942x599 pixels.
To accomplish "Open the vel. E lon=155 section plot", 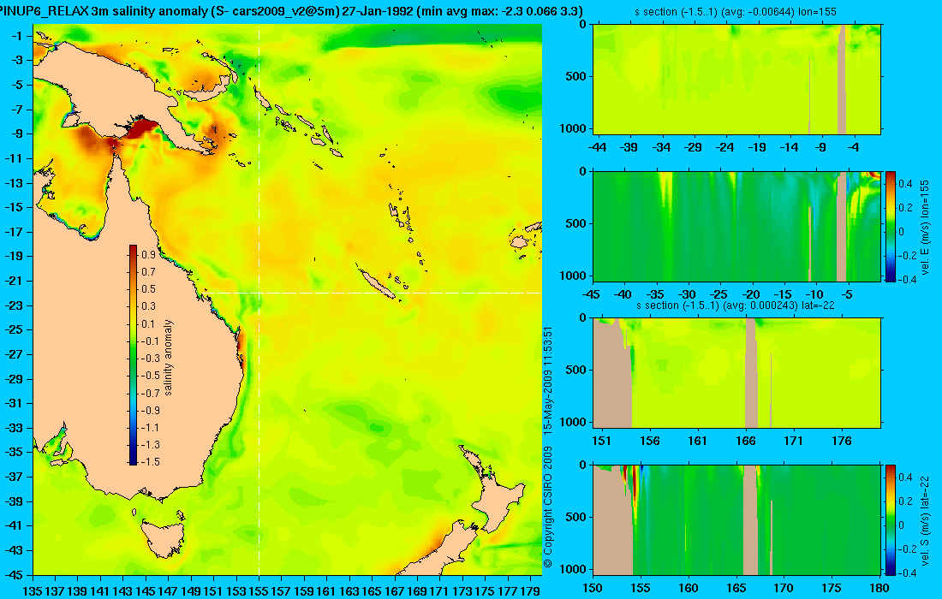I will click(736, 226).
